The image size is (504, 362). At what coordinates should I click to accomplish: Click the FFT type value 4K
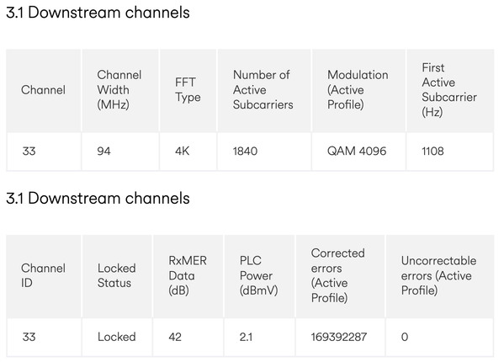[183, 151]
